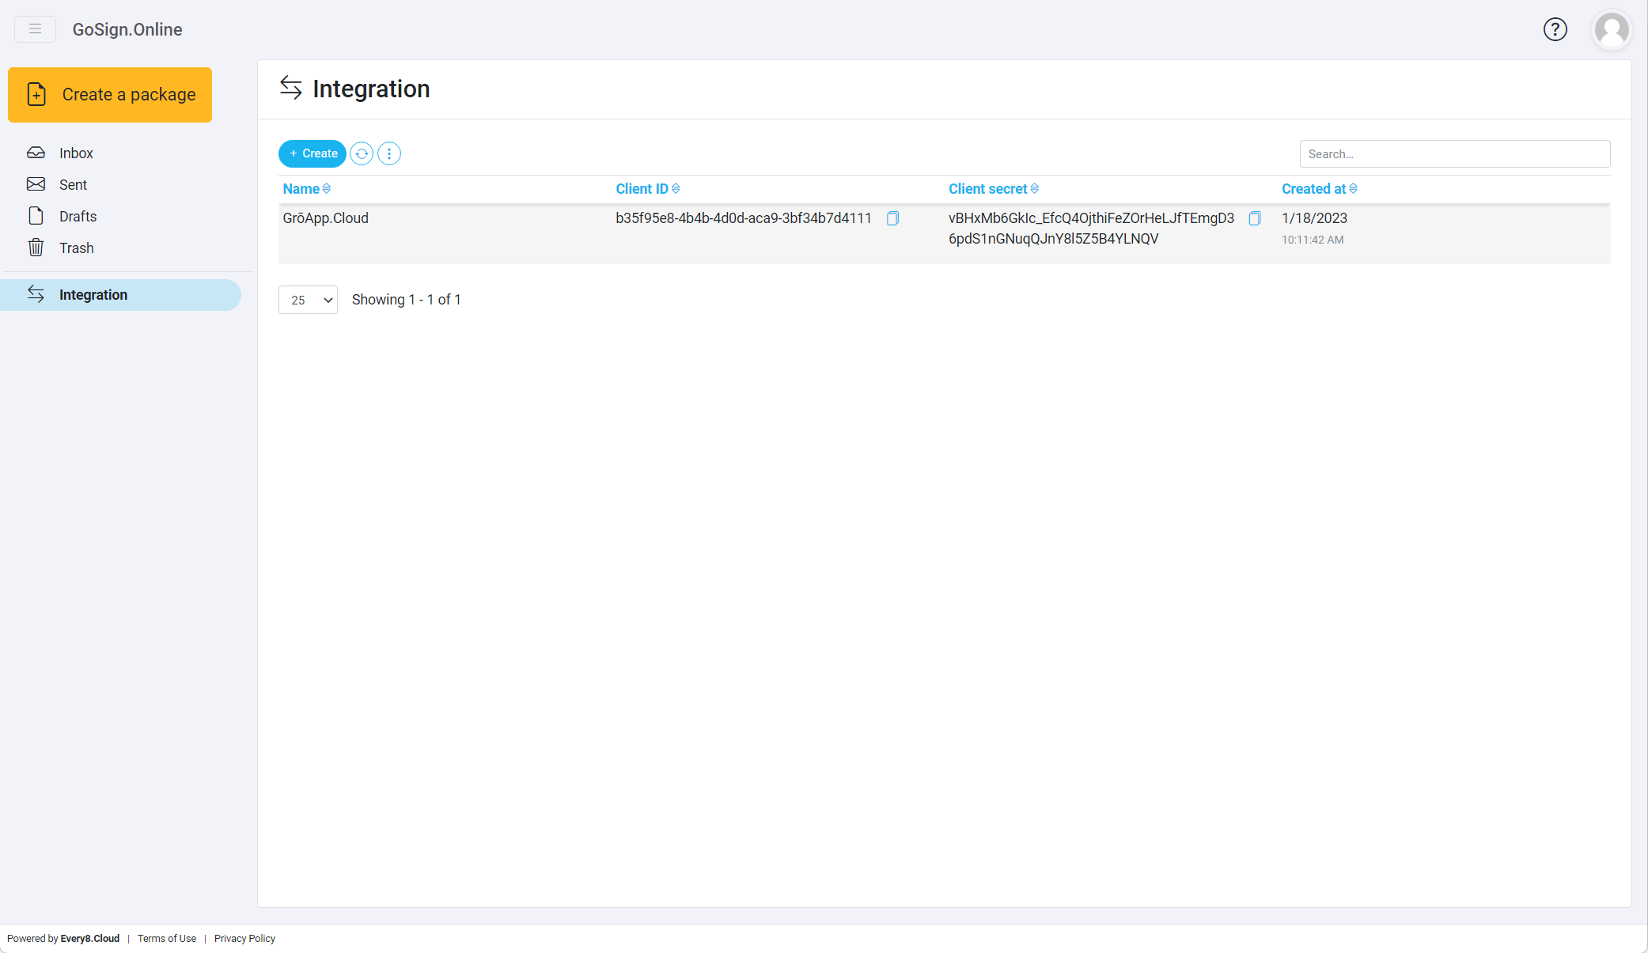Image resolution: width=1648 pixels, height=953 pixels.
Task: Copy the Client ID for GrōApp.Cloud
Action: click(892, 218)
